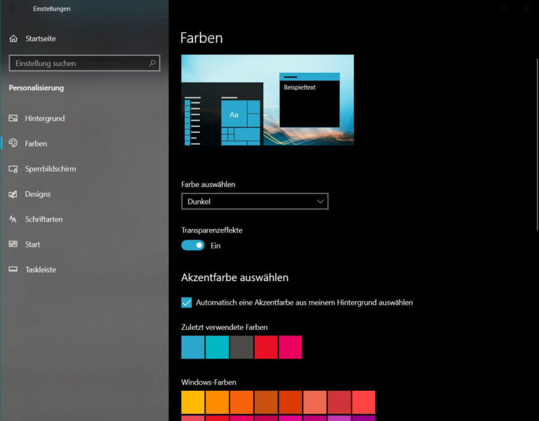Click the Start tiles icon
The image size is (539, 421).
tap(13, 244)
